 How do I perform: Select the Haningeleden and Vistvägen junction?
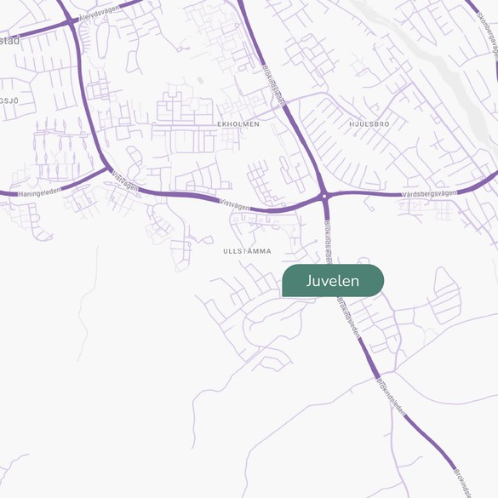(107, 166)
